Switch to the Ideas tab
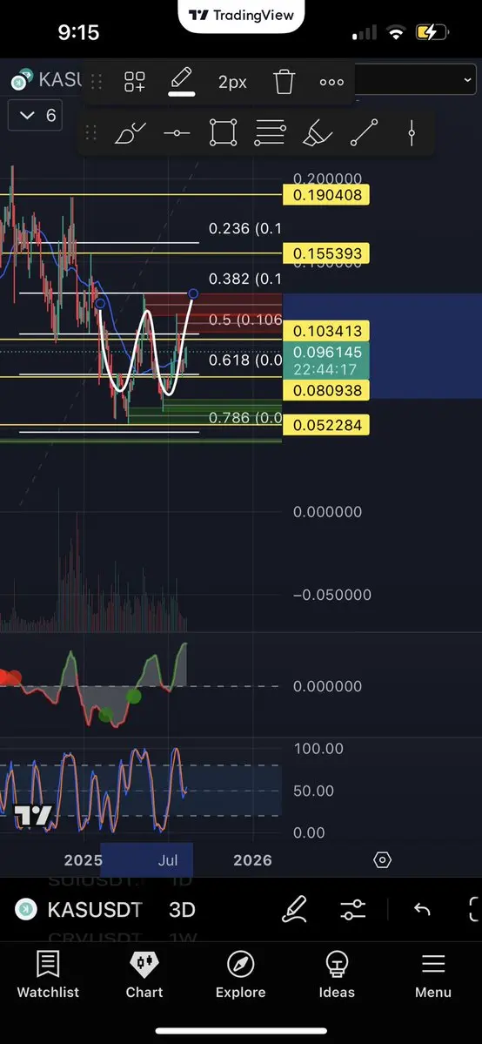 pyautogui.click(x=337, y=974)
